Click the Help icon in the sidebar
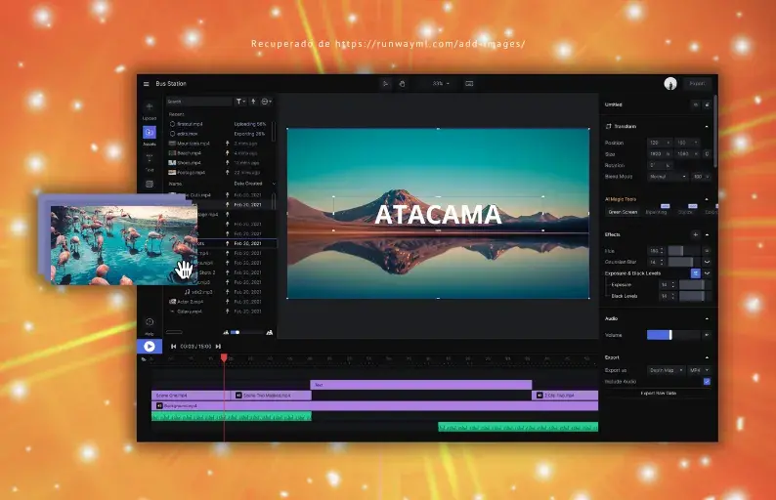The height and width of the screenshot is (500, 776). [150, 323]
